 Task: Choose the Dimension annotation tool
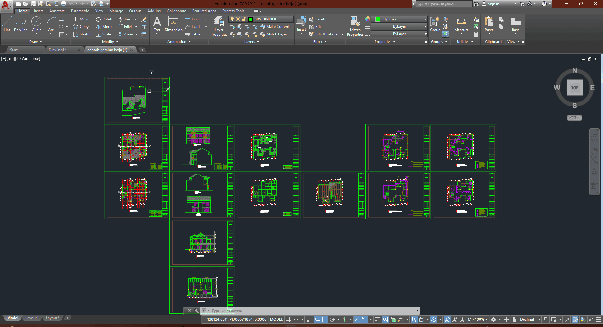(173, 25)
